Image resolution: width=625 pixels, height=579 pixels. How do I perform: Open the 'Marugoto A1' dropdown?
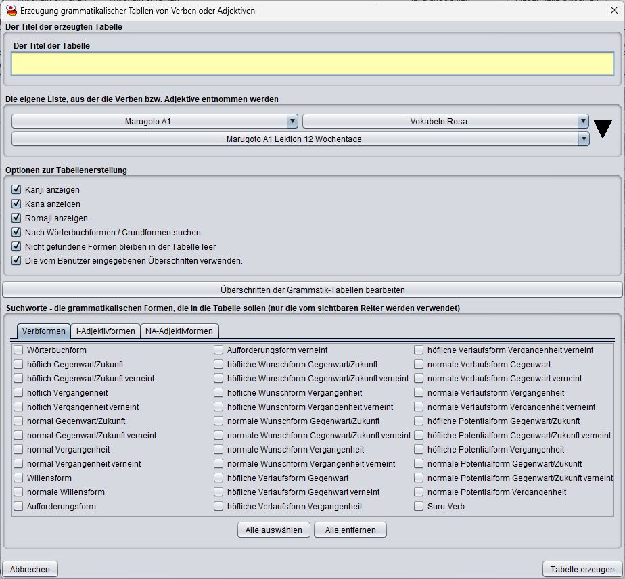[155, 122]
